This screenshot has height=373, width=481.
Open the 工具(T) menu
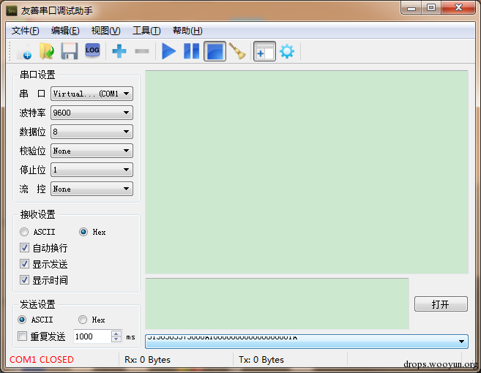coord(146,31)
